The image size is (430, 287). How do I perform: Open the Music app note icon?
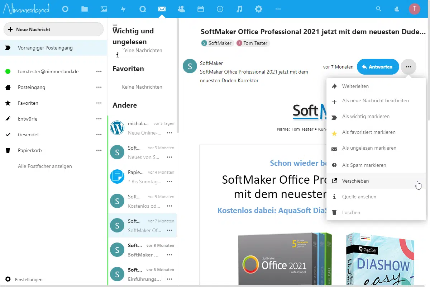(x=239, y=9)
